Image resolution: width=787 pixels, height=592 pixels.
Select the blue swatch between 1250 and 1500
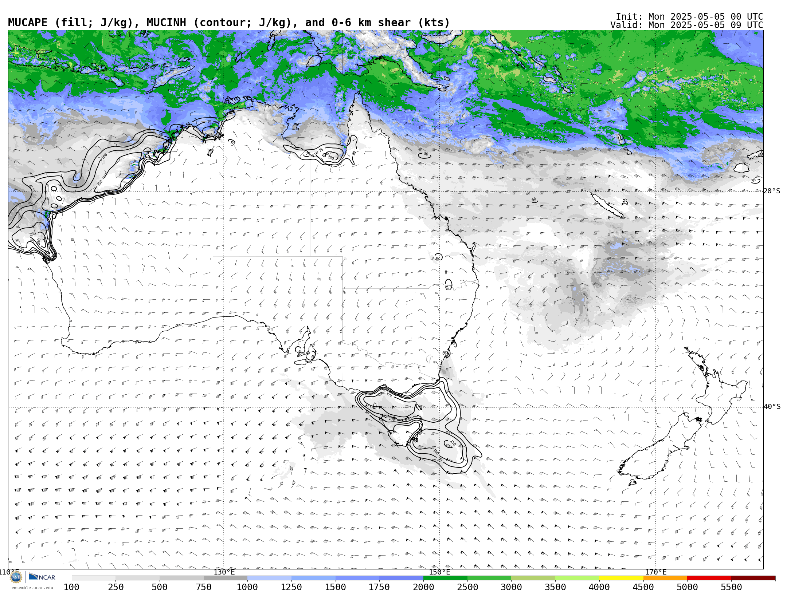click(x=313, y=578)
